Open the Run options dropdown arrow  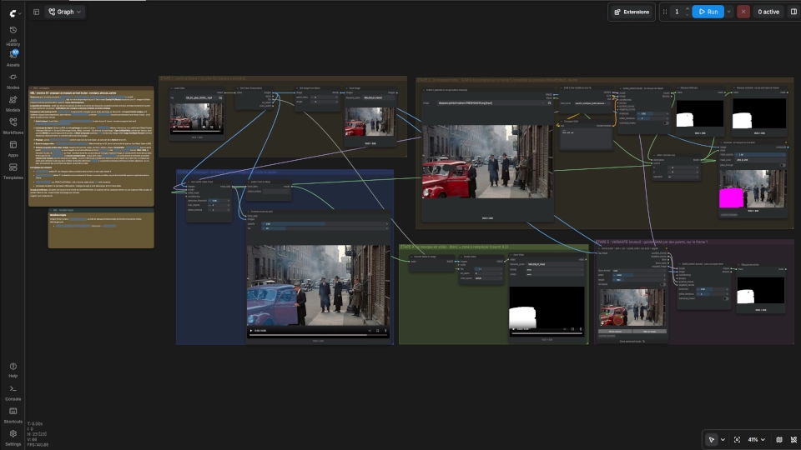click(729, 12)
